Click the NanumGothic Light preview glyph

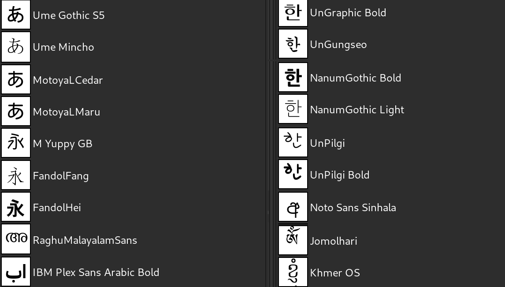tap(293, 109)
